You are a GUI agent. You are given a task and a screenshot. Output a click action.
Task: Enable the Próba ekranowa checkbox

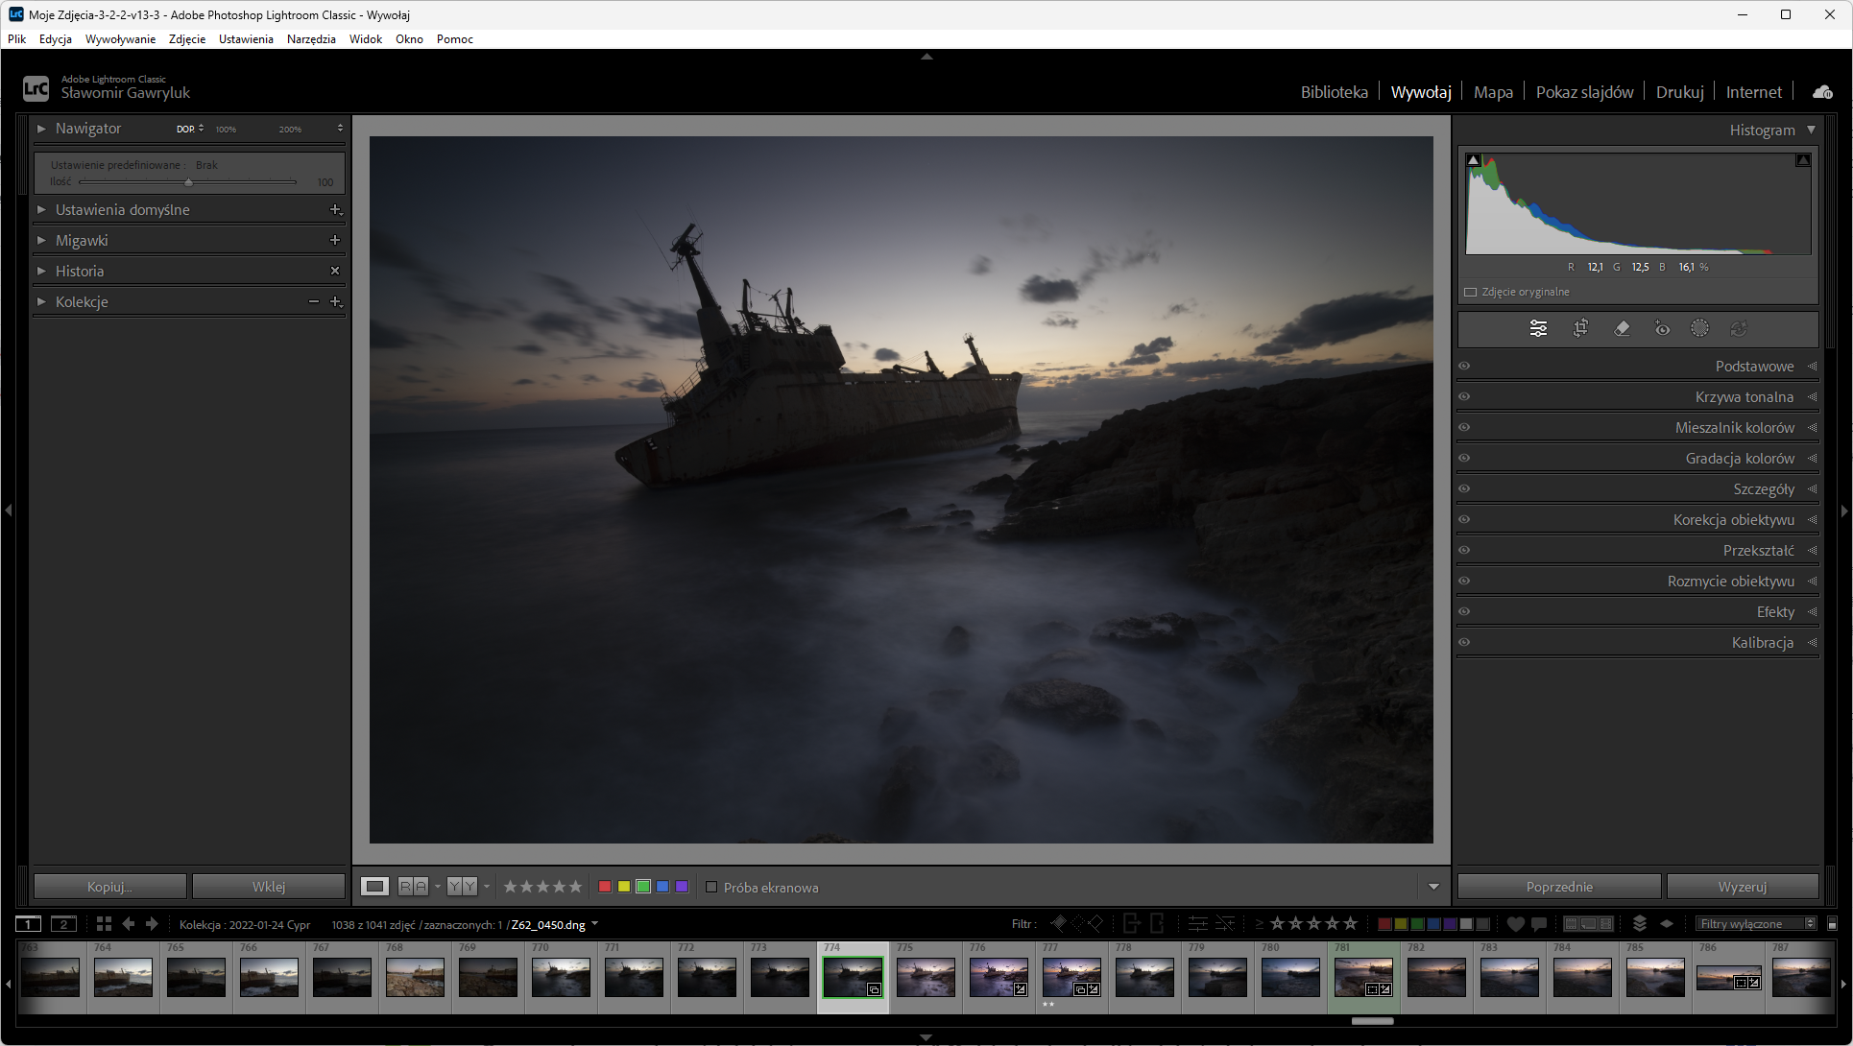click(x=711, y=888)
